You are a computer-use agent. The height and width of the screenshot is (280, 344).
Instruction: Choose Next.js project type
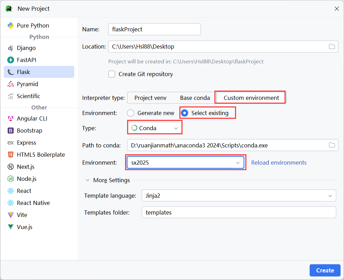[x=39, y=167]
